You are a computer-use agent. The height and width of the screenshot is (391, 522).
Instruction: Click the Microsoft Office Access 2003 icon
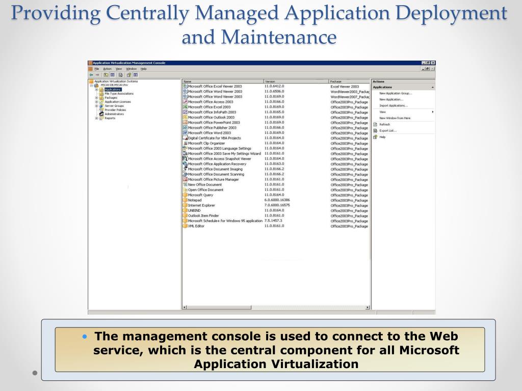(x=185, y=102)
